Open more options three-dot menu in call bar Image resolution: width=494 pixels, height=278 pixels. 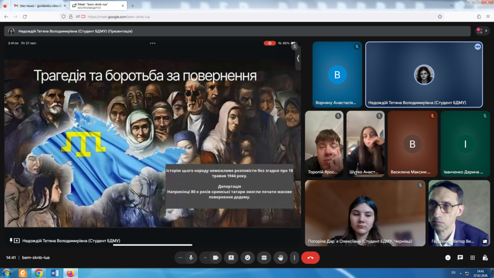pyautogui.click(x=294, y=258)
